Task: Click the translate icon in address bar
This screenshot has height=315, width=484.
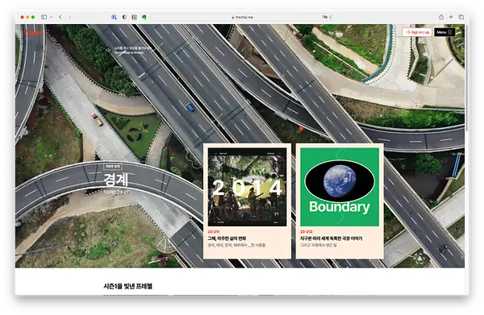Action: [x=324, y=17]
